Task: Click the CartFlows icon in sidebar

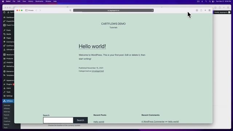Action: point(4,45)
